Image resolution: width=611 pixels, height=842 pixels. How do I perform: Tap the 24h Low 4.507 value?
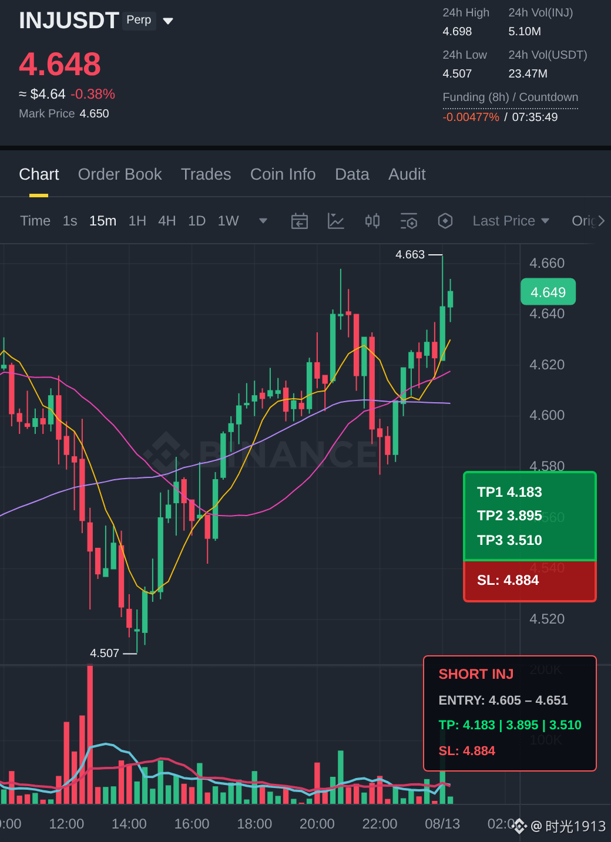[457, 74]
